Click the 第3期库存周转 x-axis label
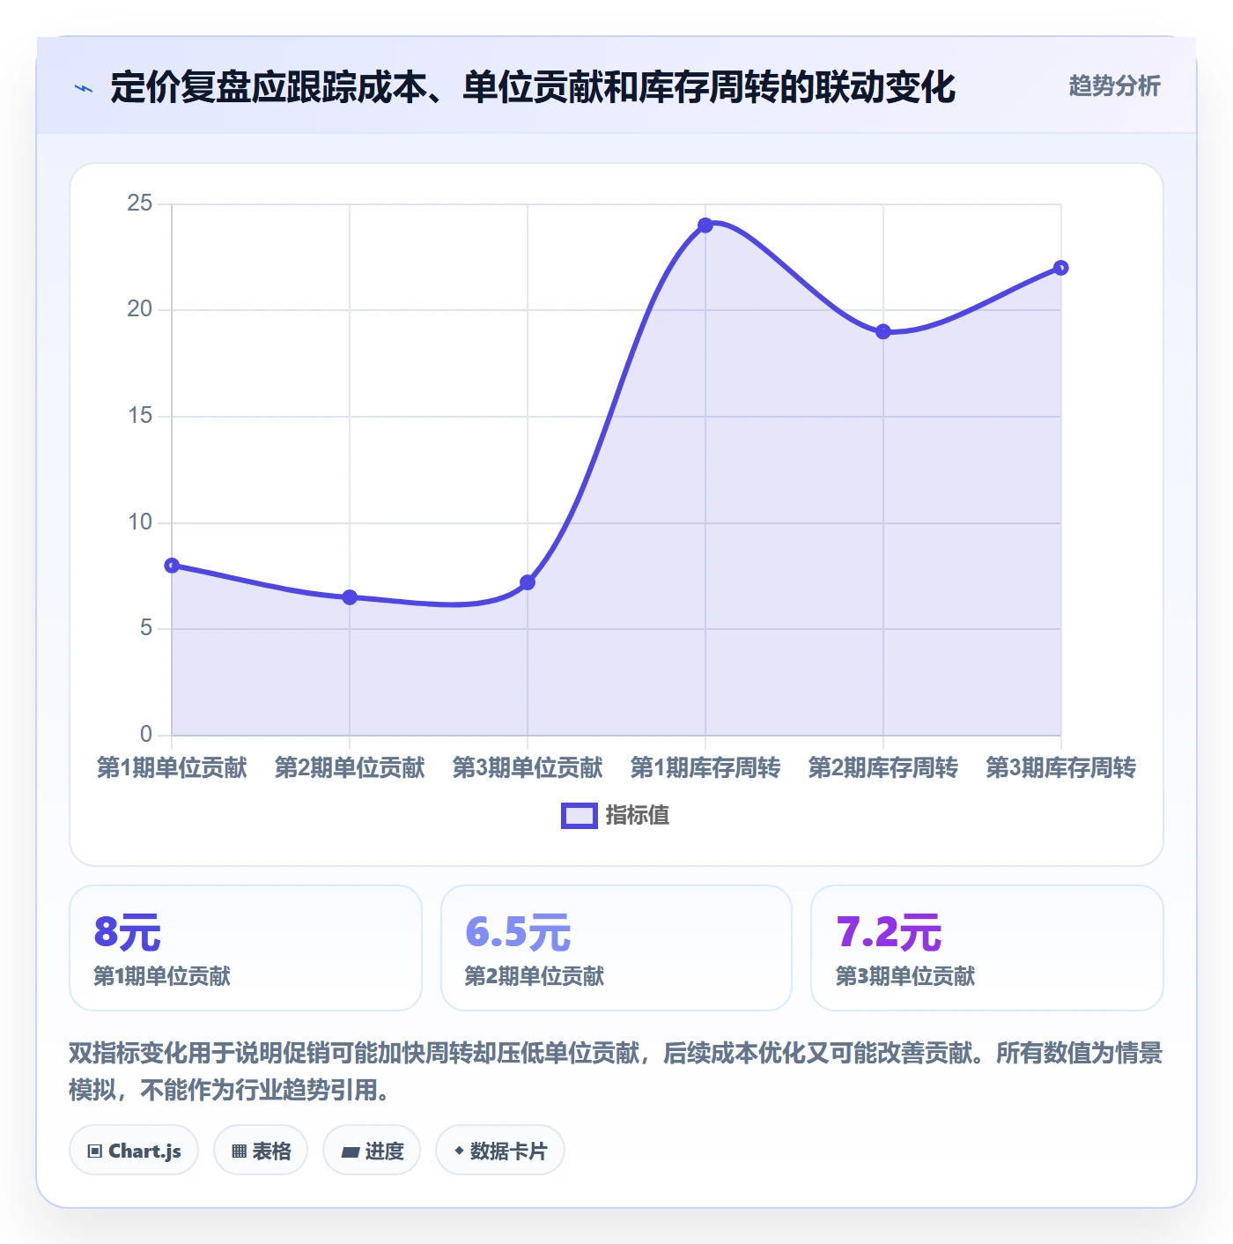This screenshot has height=1244, width=1233. point(1061,768)
